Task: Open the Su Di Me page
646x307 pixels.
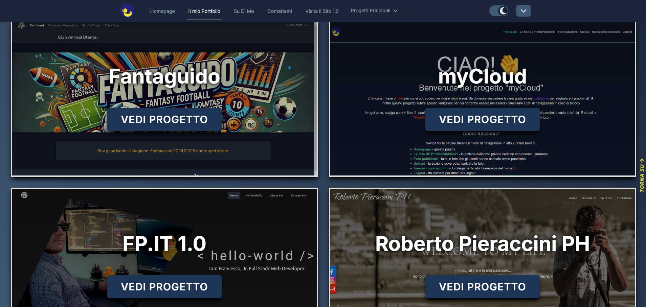Action: click(244, 11)
